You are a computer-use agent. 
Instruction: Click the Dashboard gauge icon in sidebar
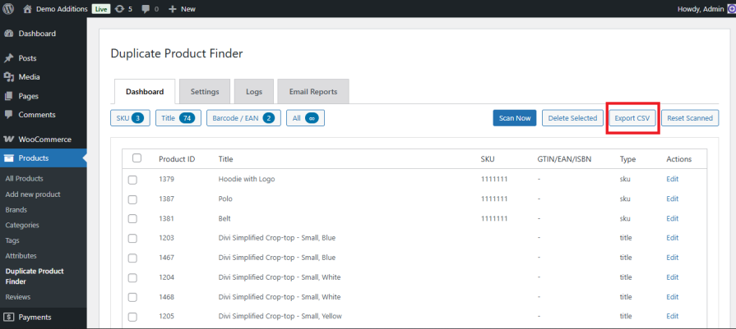tap(8, 34)
